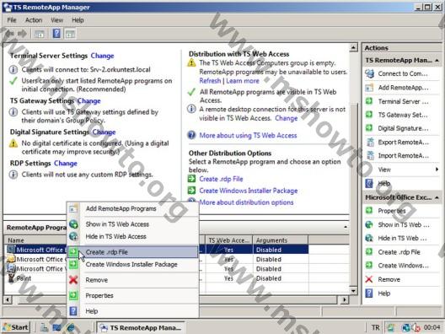Click Add RemoteApp Programs icon in context menu
This screenshot has height=334, width=445.
click(73, 208)
